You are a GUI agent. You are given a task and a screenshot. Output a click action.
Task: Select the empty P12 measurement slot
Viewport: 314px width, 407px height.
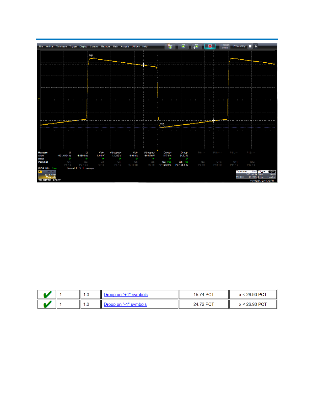[251, 153]
